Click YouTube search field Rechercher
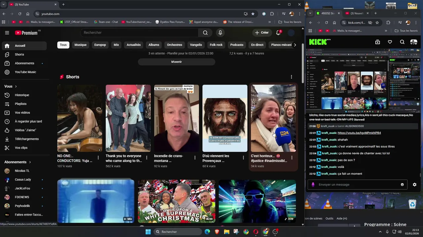Viewport: 423px width, 237px height. [139, 33]
